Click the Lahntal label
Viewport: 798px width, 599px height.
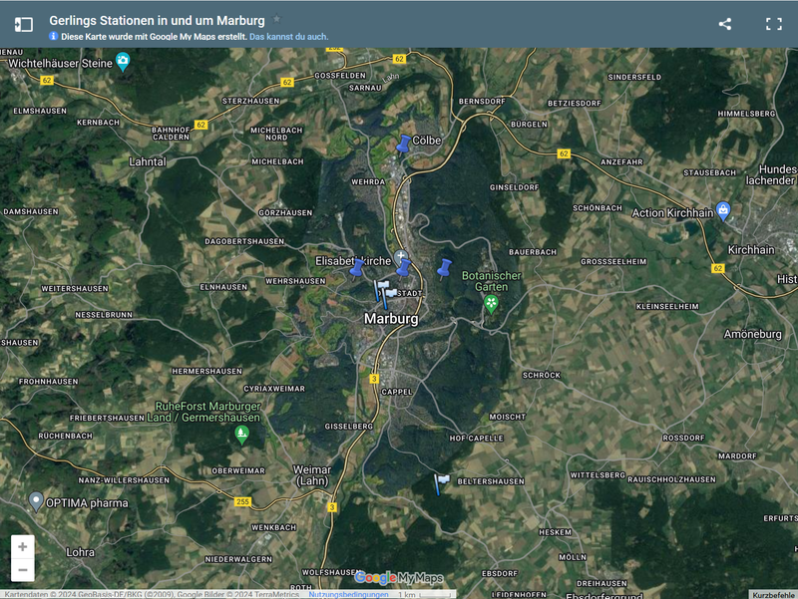(147, 162)
